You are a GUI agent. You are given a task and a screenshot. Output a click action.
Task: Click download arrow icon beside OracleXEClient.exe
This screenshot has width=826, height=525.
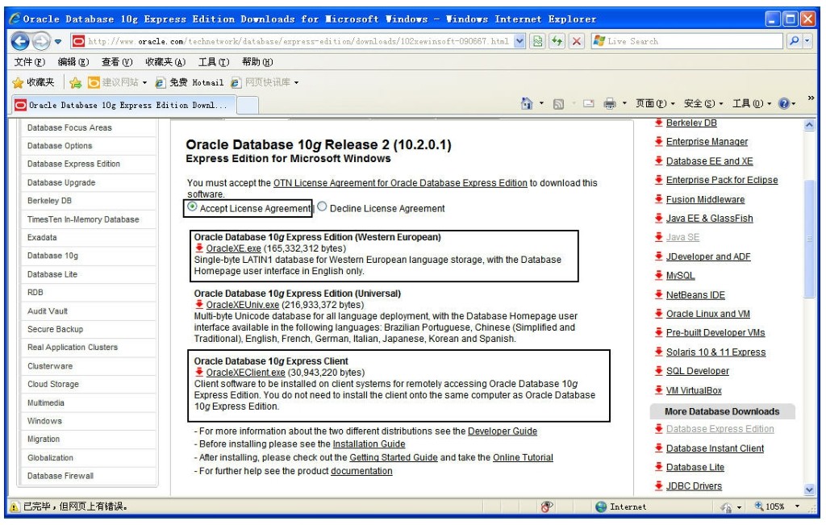tap(199, 373)
